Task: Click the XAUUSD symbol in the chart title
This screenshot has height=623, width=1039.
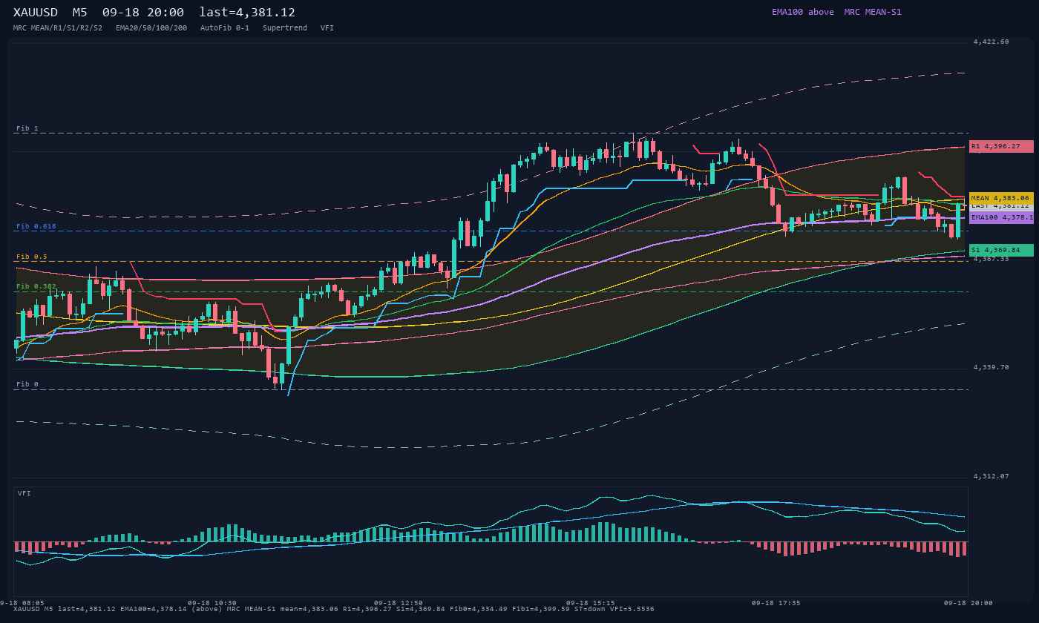Action: tap(36, 13)
